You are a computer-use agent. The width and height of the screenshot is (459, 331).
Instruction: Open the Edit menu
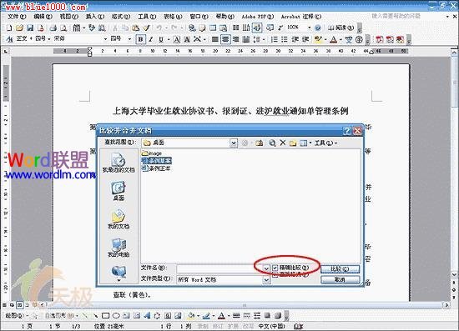(x=43, y=17)
